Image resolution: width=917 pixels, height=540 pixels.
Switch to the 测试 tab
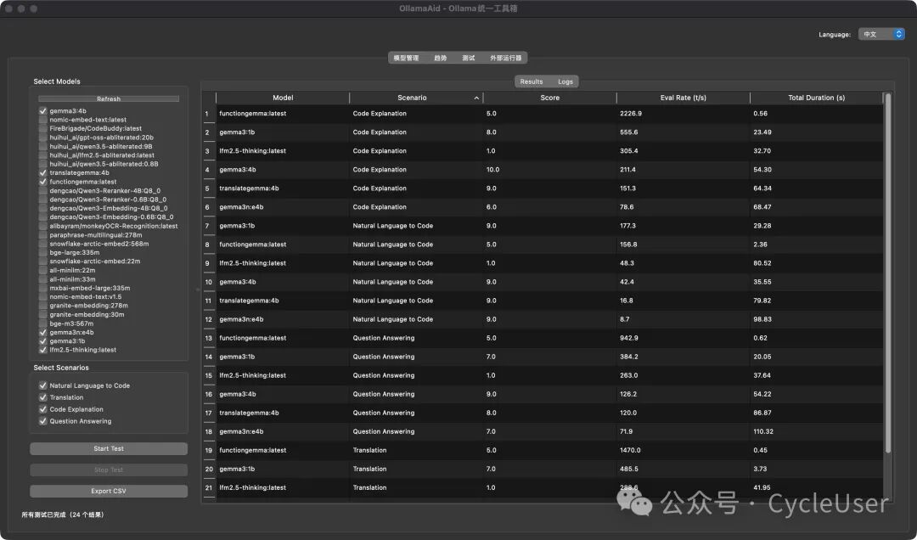[469, 58]
